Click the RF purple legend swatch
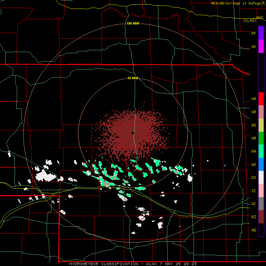The height and width of the screenshot is (266, 266). tap(261, 33)
